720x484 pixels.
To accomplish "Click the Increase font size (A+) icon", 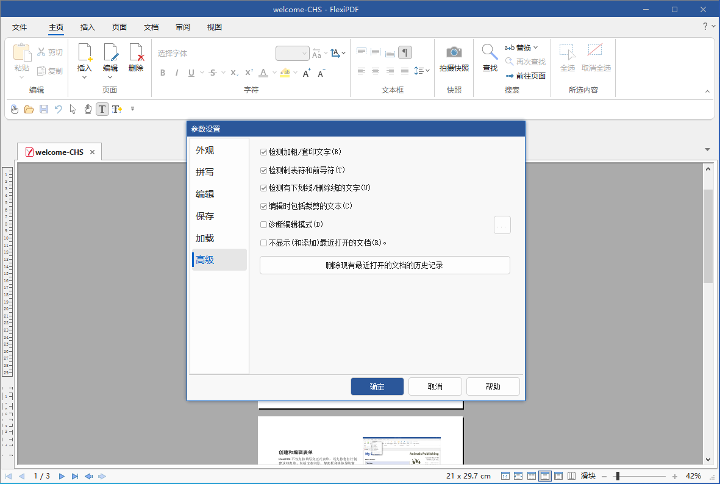I will point(306,73).
